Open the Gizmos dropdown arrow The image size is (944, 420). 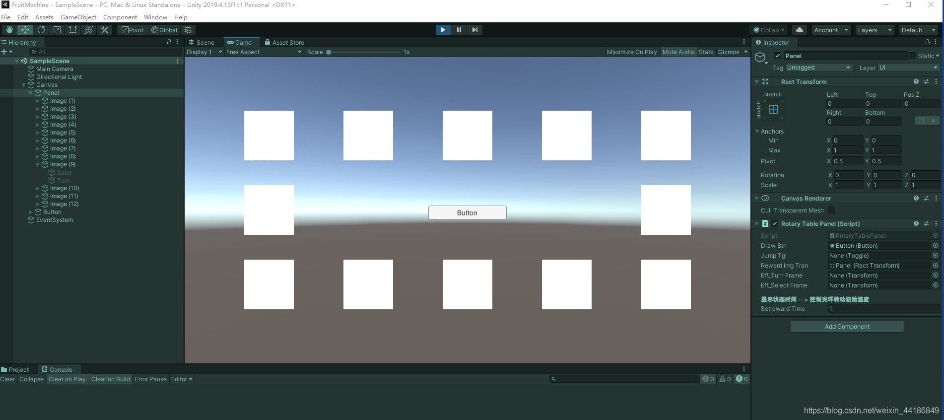(745, 52)
